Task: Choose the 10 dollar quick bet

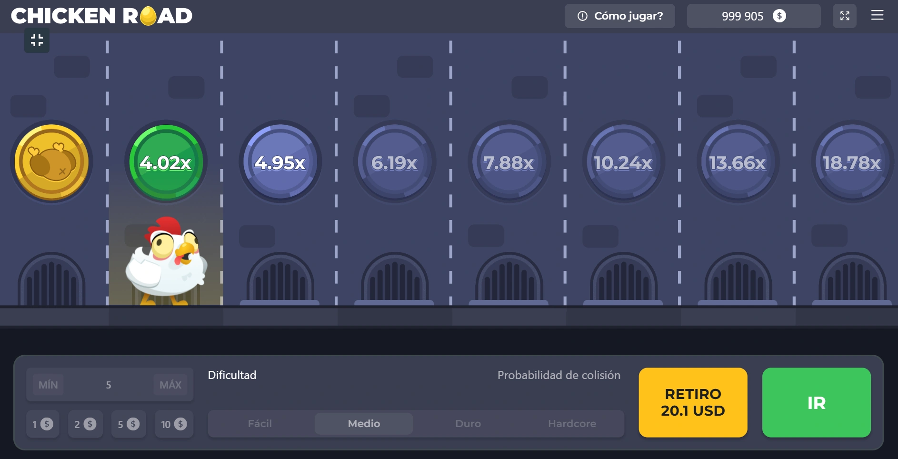Action: click(x=174, y=424)
